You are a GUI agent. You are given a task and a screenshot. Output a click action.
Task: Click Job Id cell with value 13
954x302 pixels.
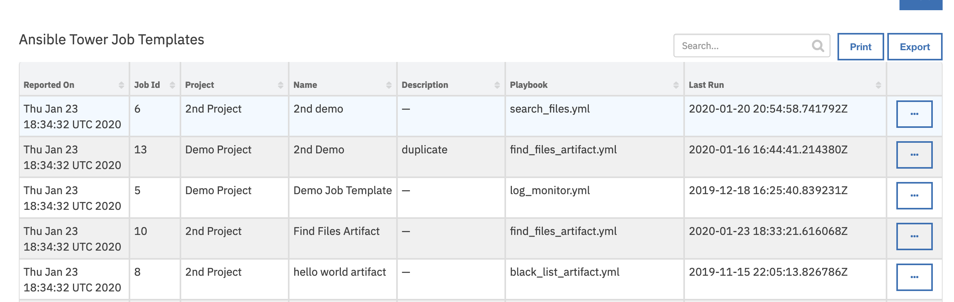click(155, 157)
